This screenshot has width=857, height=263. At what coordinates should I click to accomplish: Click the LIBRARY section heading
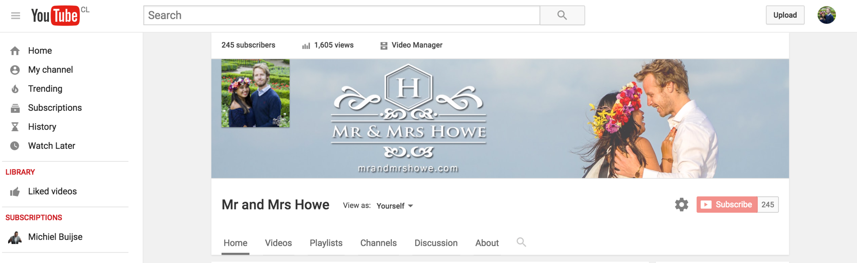click(x=20, y=172)
